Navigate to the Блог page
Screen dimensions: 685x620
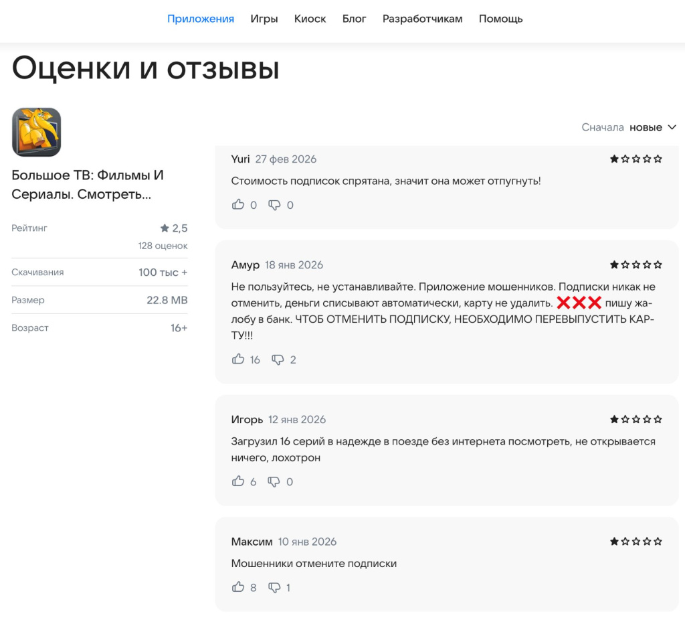354,19
